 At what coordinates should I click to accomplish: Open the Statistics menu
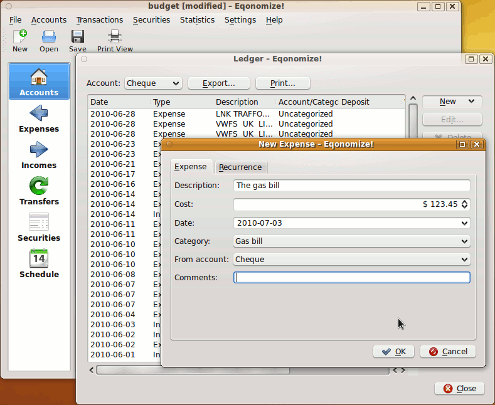coord(197,20)
